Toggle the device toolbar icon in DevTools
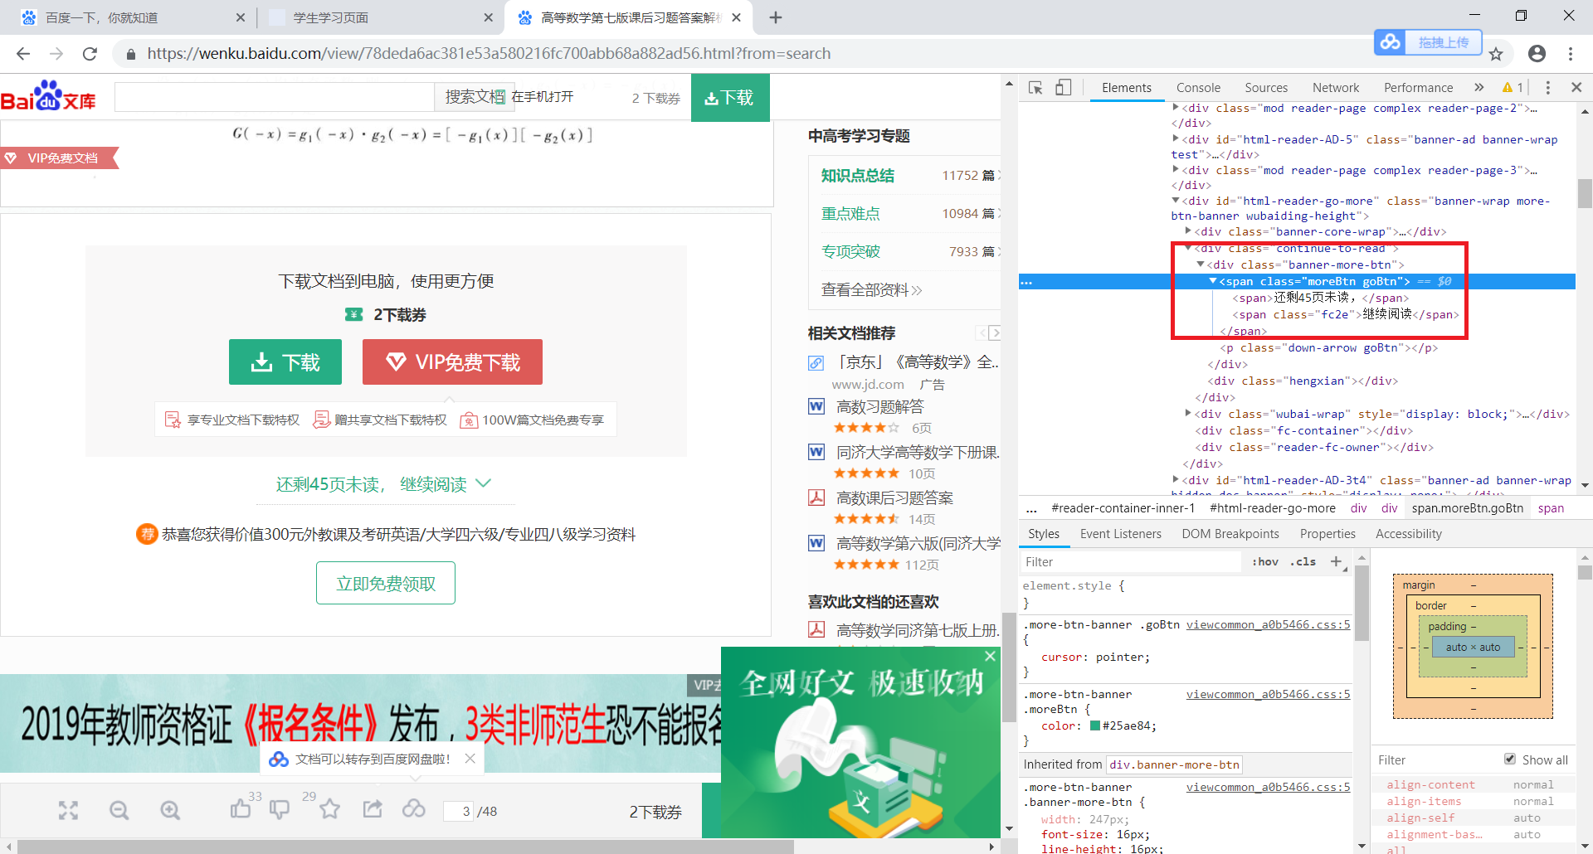The width and height of the screenshot is (1593, 854). point(1063,88)
